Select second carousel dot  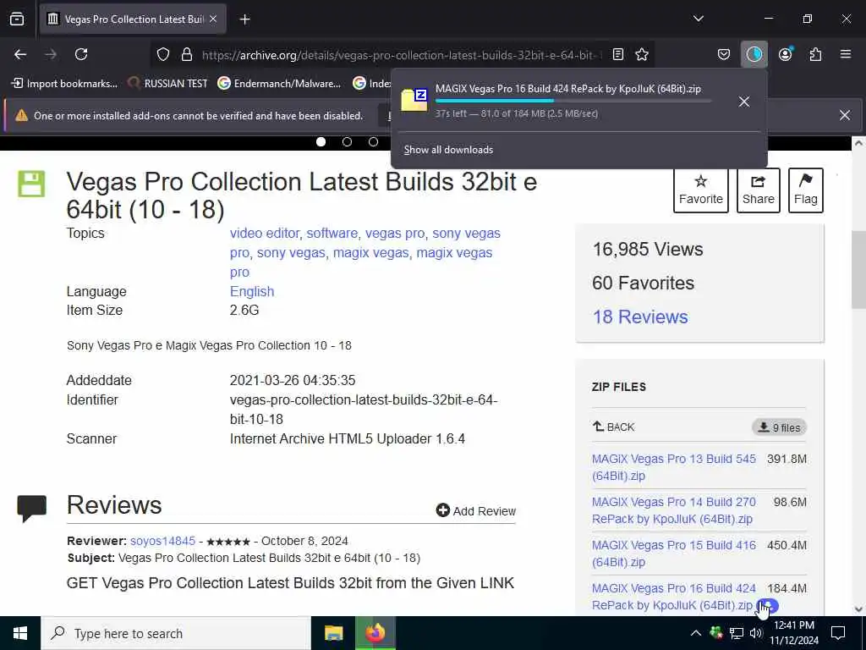[x=347, y=142]
